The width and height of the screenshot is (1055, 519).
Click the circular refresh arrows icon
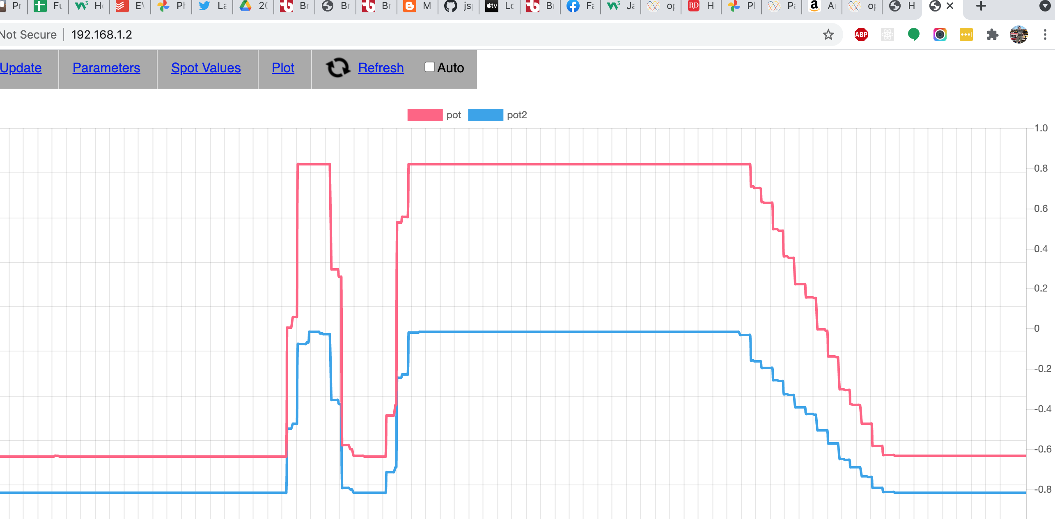338,68
